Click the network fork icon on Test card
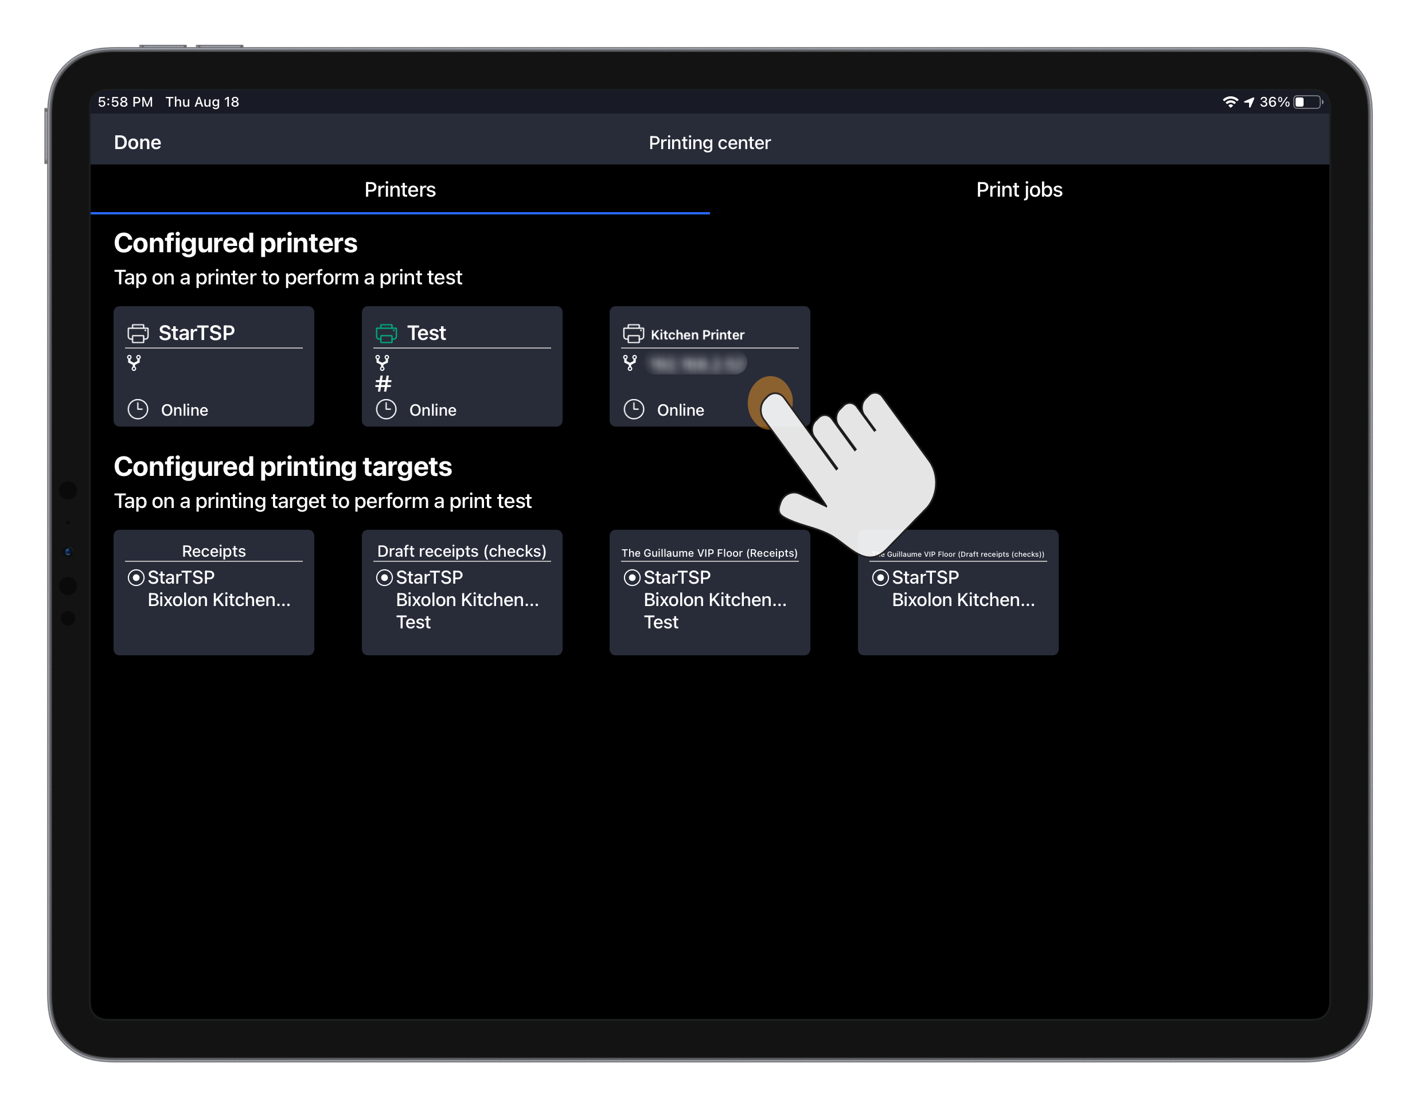The image size is (1420, 1110). (x=383, y=362)
